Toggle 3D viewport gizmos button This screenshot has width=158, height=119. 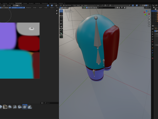pos(133,5)
